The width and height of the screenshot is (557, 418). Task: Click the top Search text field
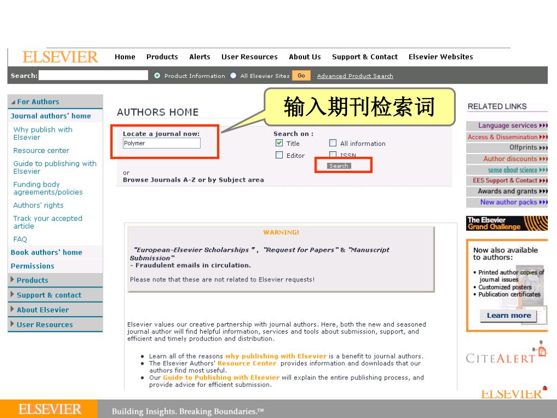93,75
